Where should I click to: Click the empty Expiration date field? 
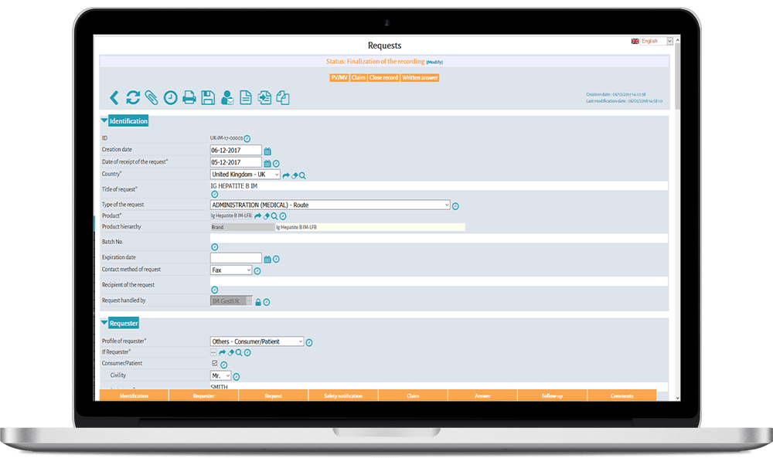[236, 258]
